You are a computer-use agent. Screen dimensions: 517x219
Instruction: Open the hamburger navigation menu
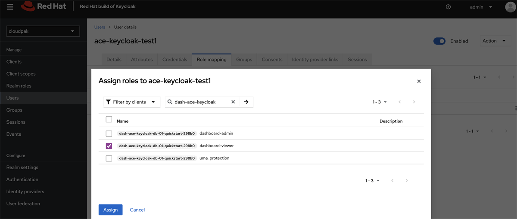10,7
